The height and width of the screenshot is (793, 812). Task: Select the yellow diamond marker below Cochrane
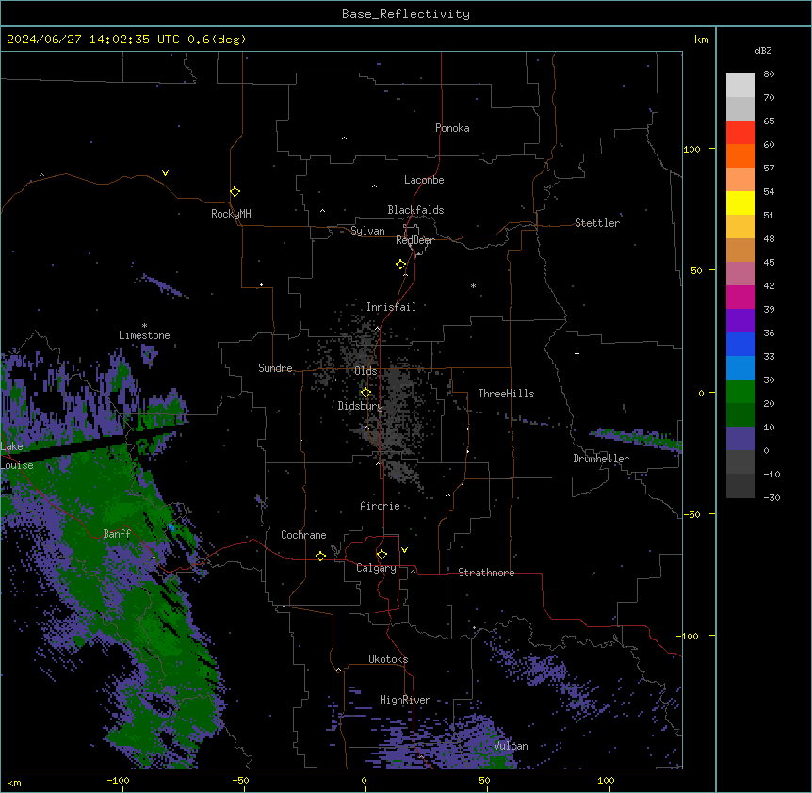(320, 556)
